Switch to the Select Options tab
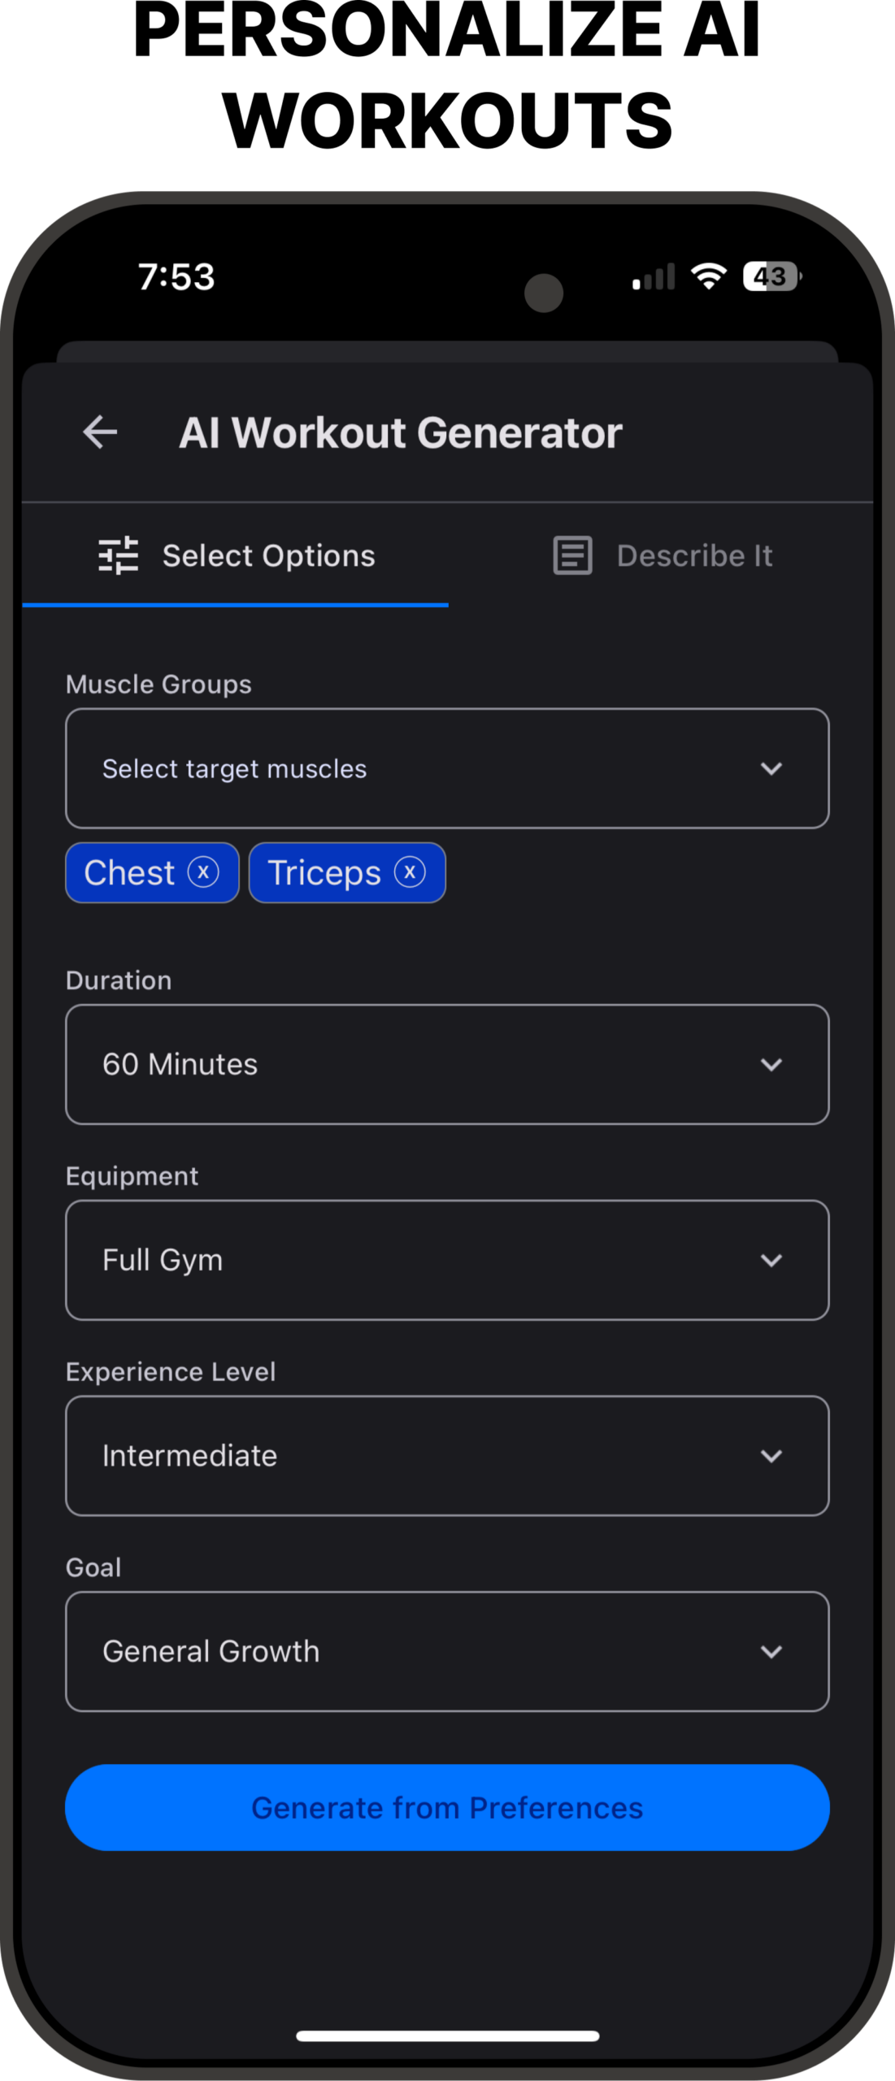Viewport: 895px width, 2081px height. click(236, 556)
